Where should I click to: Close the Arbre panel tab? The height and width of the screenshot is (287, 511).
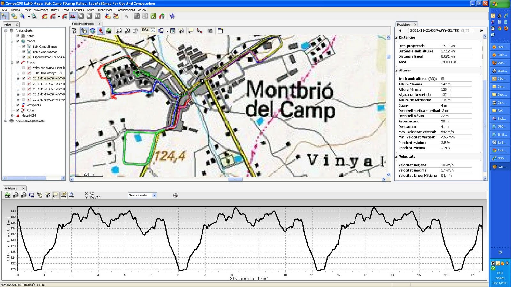(17, 25)
